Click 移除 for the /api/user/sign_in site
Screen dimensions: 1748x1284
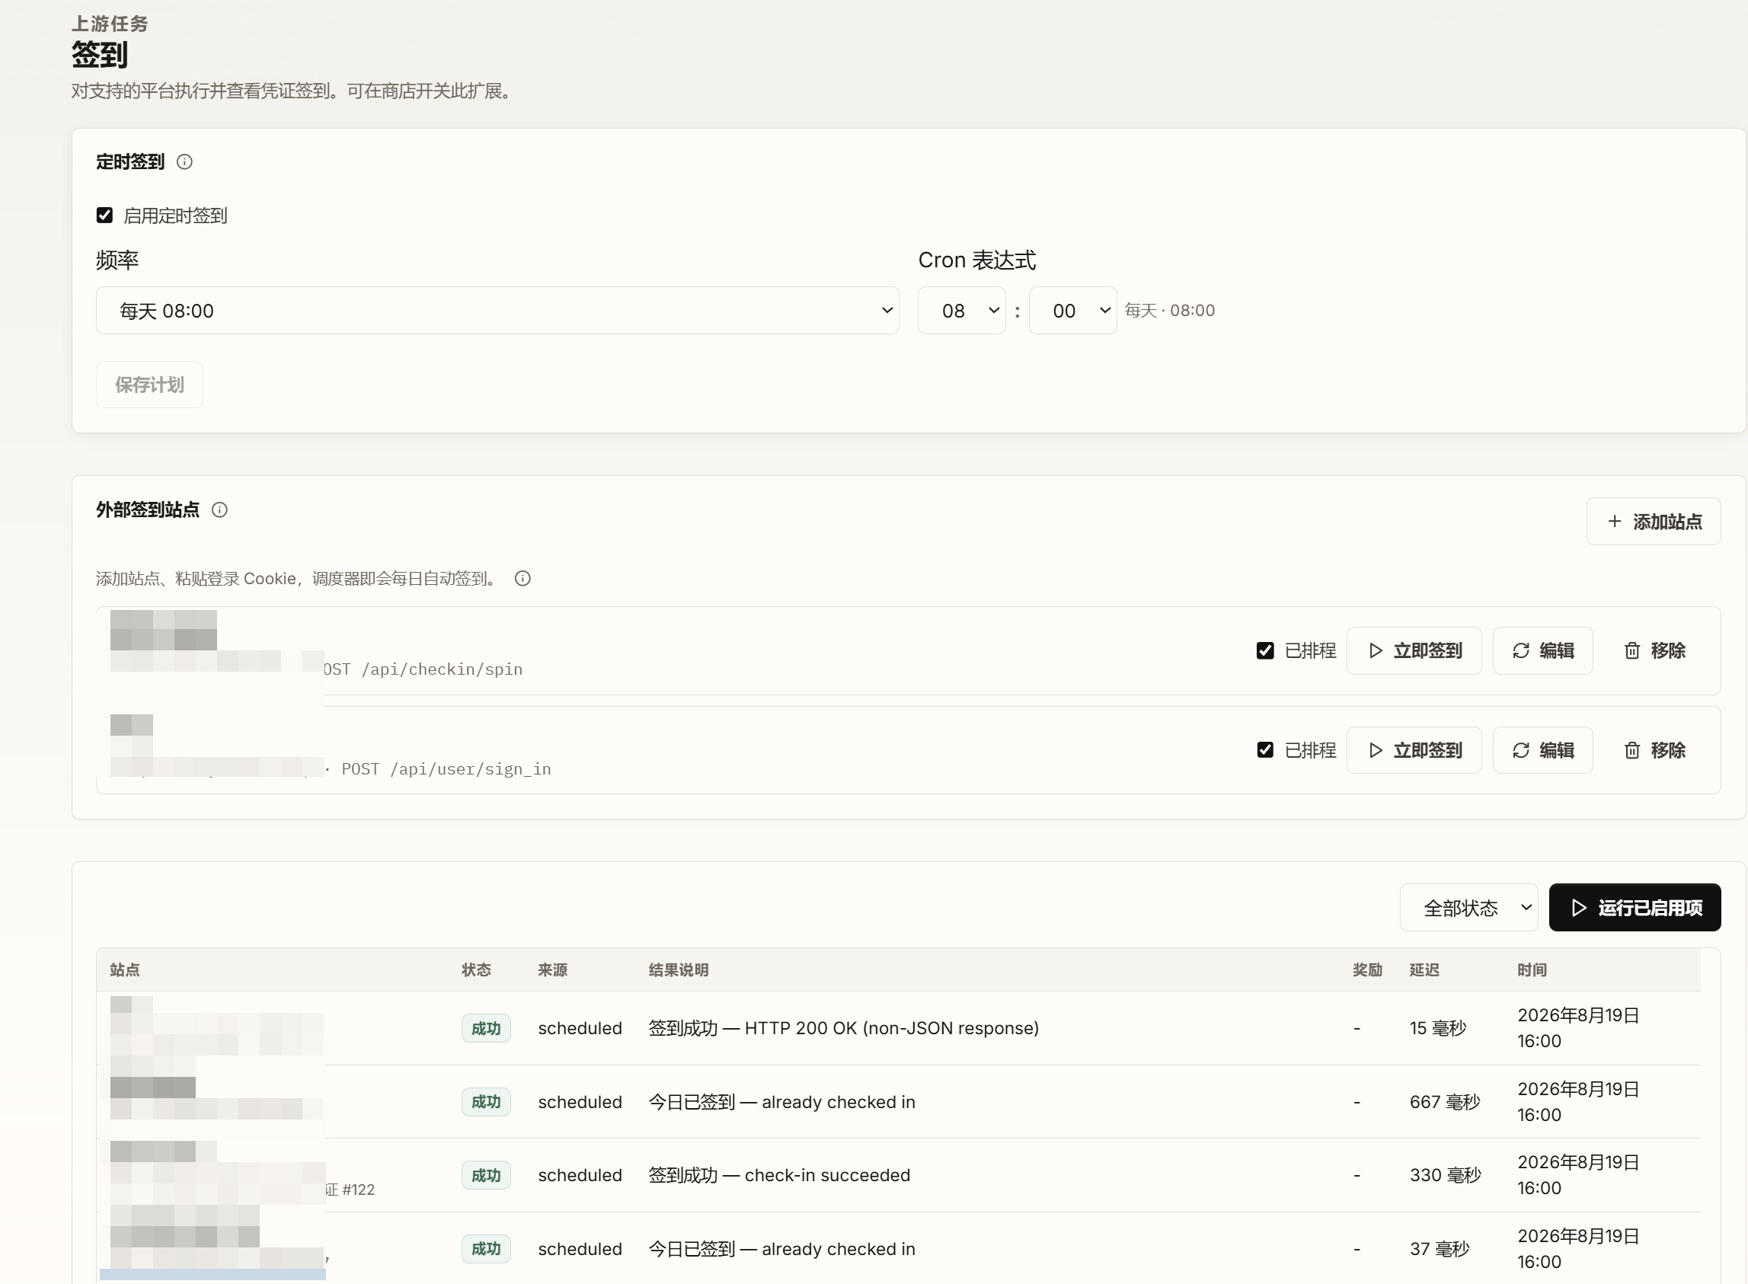[1655, 750]
